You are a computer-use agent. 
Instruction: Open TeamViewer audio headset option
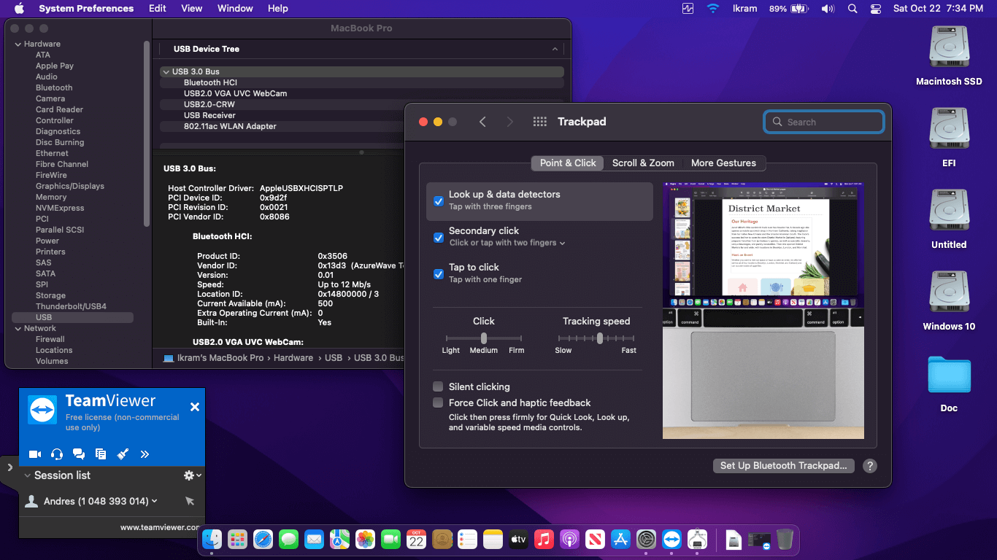coord(57,454)
